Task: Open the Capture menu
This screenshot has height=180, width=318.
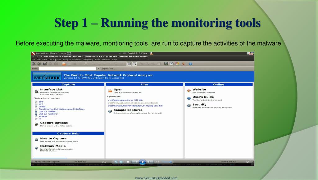Action: tap(57, 59)
